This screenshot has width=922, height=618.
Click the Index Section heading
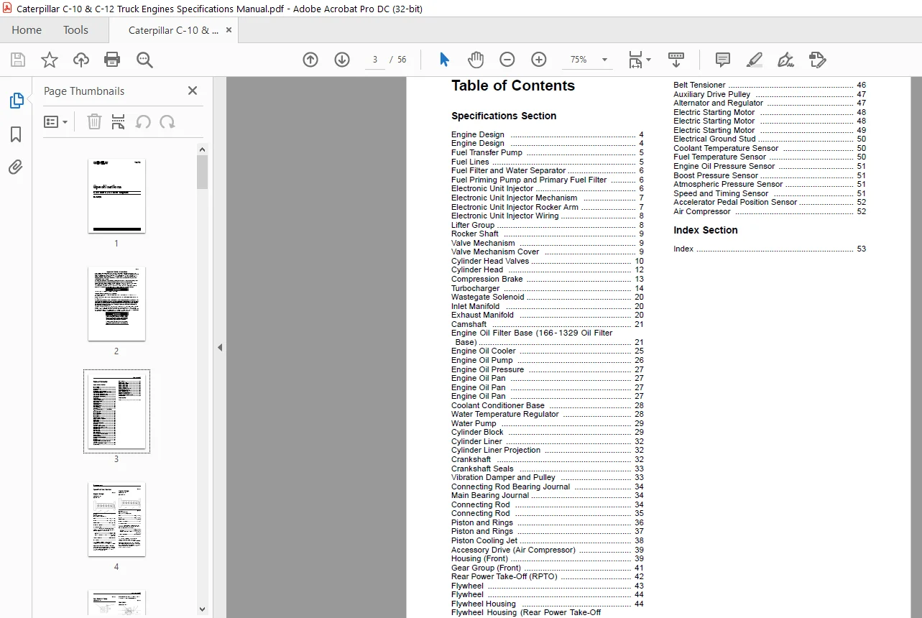[x=706, y=231]
